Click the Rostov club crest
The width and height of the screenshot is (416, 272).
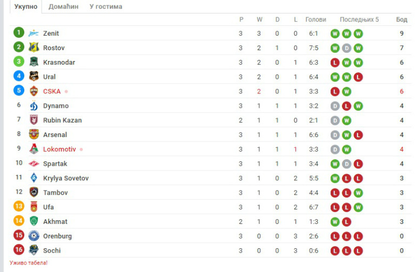33,47
